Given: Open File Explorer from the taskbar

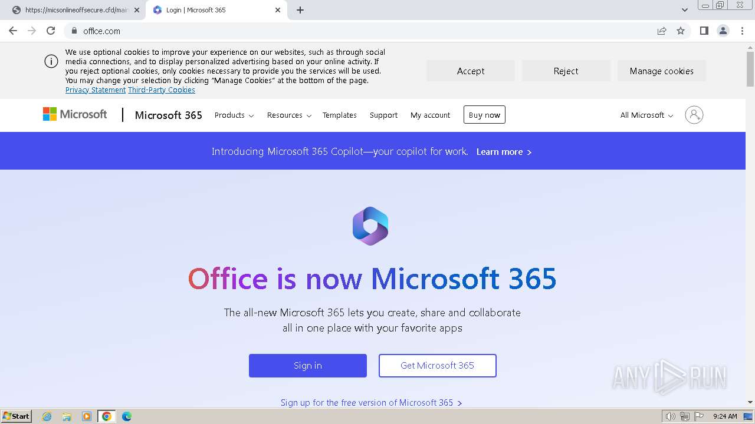Looking at the screenshot, I should point(67,416).
